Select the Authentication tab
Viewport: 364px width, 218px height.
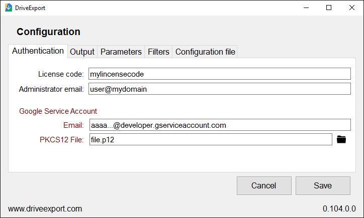tap(38, 51)
